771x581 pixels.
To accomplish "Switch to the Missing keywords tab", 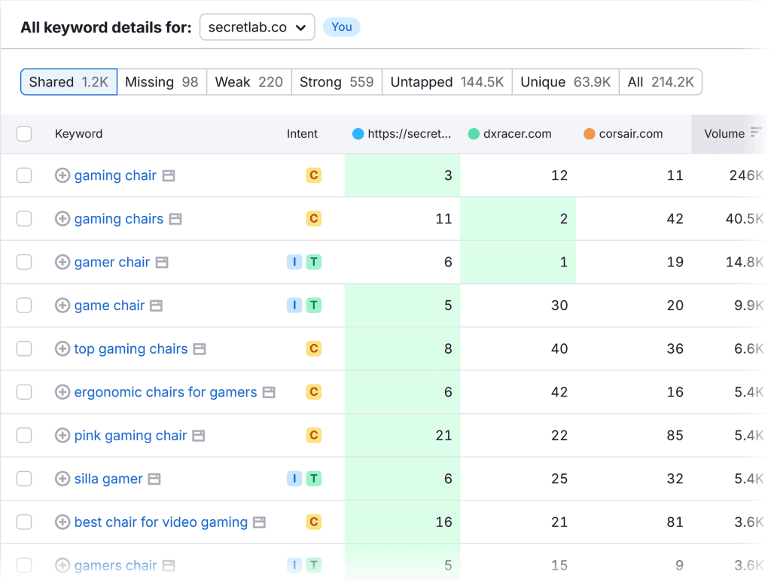I will 162,81.
